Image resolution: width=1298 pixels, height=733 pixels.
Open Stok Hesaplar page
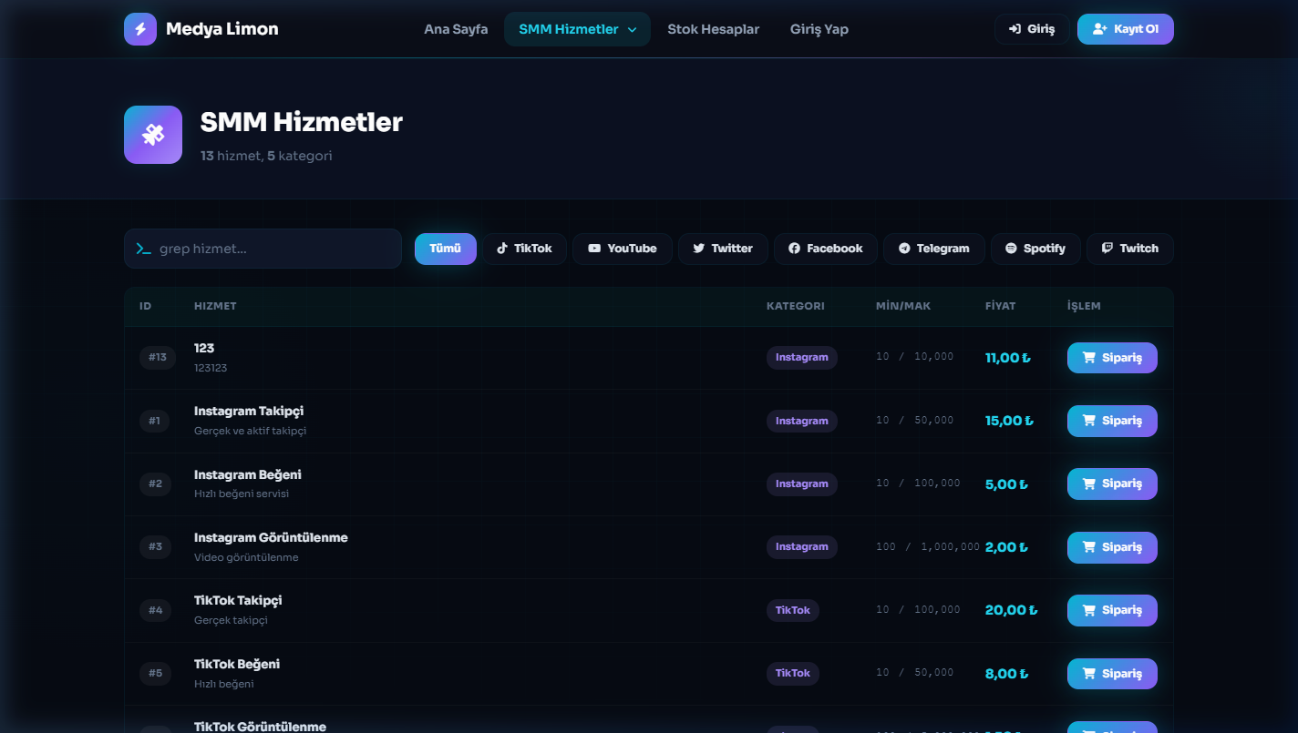(x=713, y=29)
